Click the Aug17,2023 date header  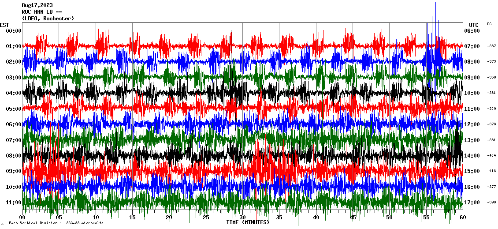click(x=37, y=5)
